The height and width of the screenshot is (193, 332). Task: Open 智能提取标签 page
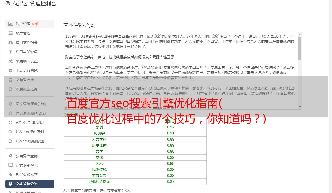[30, 175]
